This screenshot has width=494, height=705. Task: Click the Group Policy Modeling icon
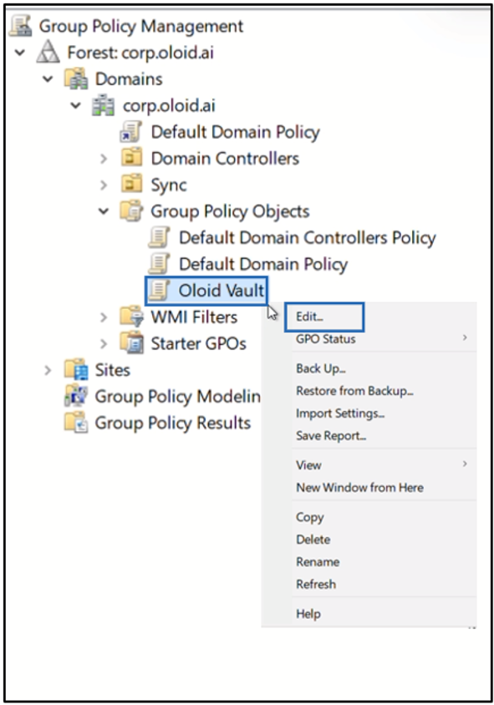[76, 396]
